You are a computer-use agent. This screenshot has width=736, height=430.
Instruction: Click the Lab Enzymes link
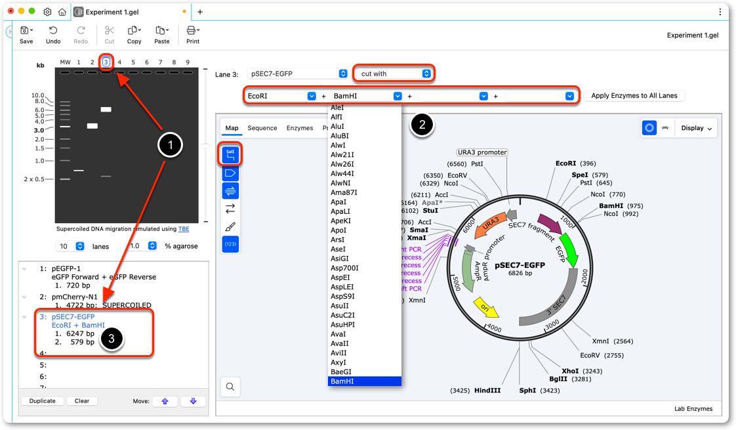693,409
